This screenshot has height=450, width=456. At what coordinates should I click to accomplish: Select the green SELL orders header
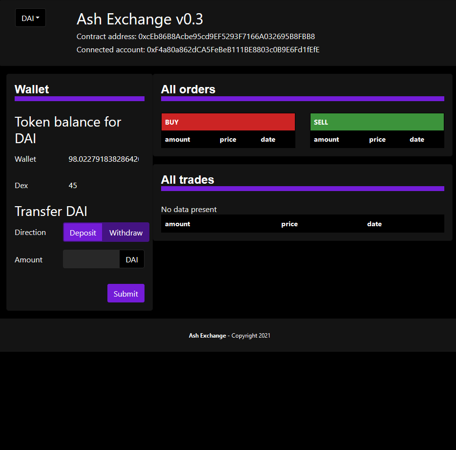click(377, 122)
